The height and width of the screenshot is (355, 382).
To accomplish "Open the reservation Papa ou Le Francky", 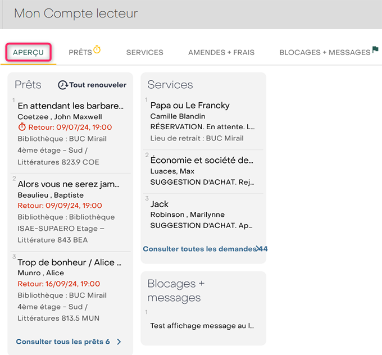I will [x=203, y=121].
